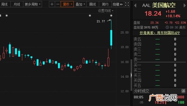Select 卖一 ask level row

pyautogui.click(x=160, y=59)
